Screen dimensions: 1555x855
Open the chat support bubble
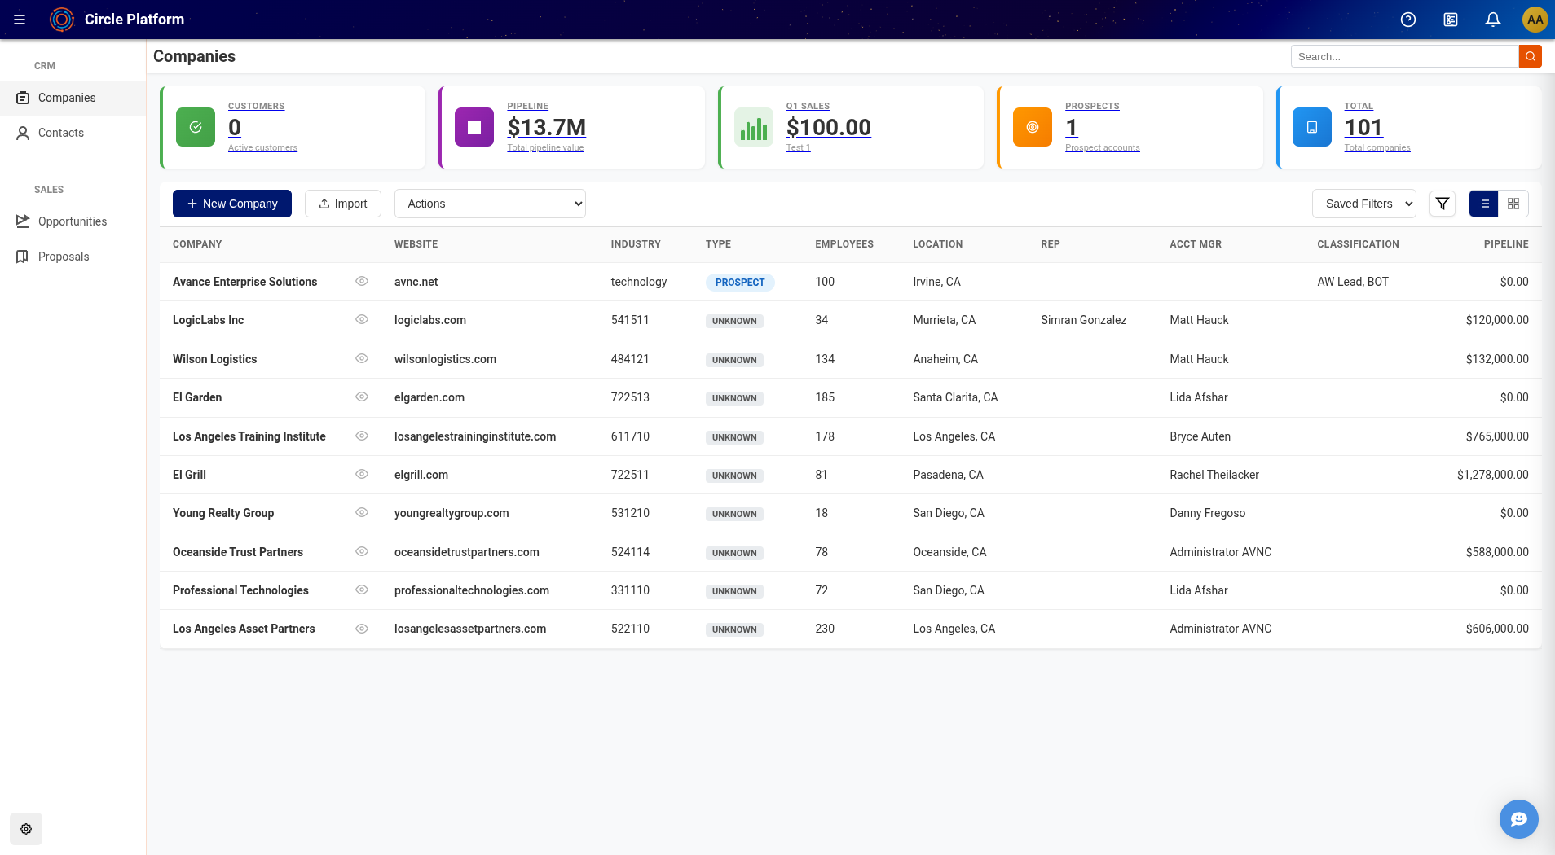tap(1518, 818)
